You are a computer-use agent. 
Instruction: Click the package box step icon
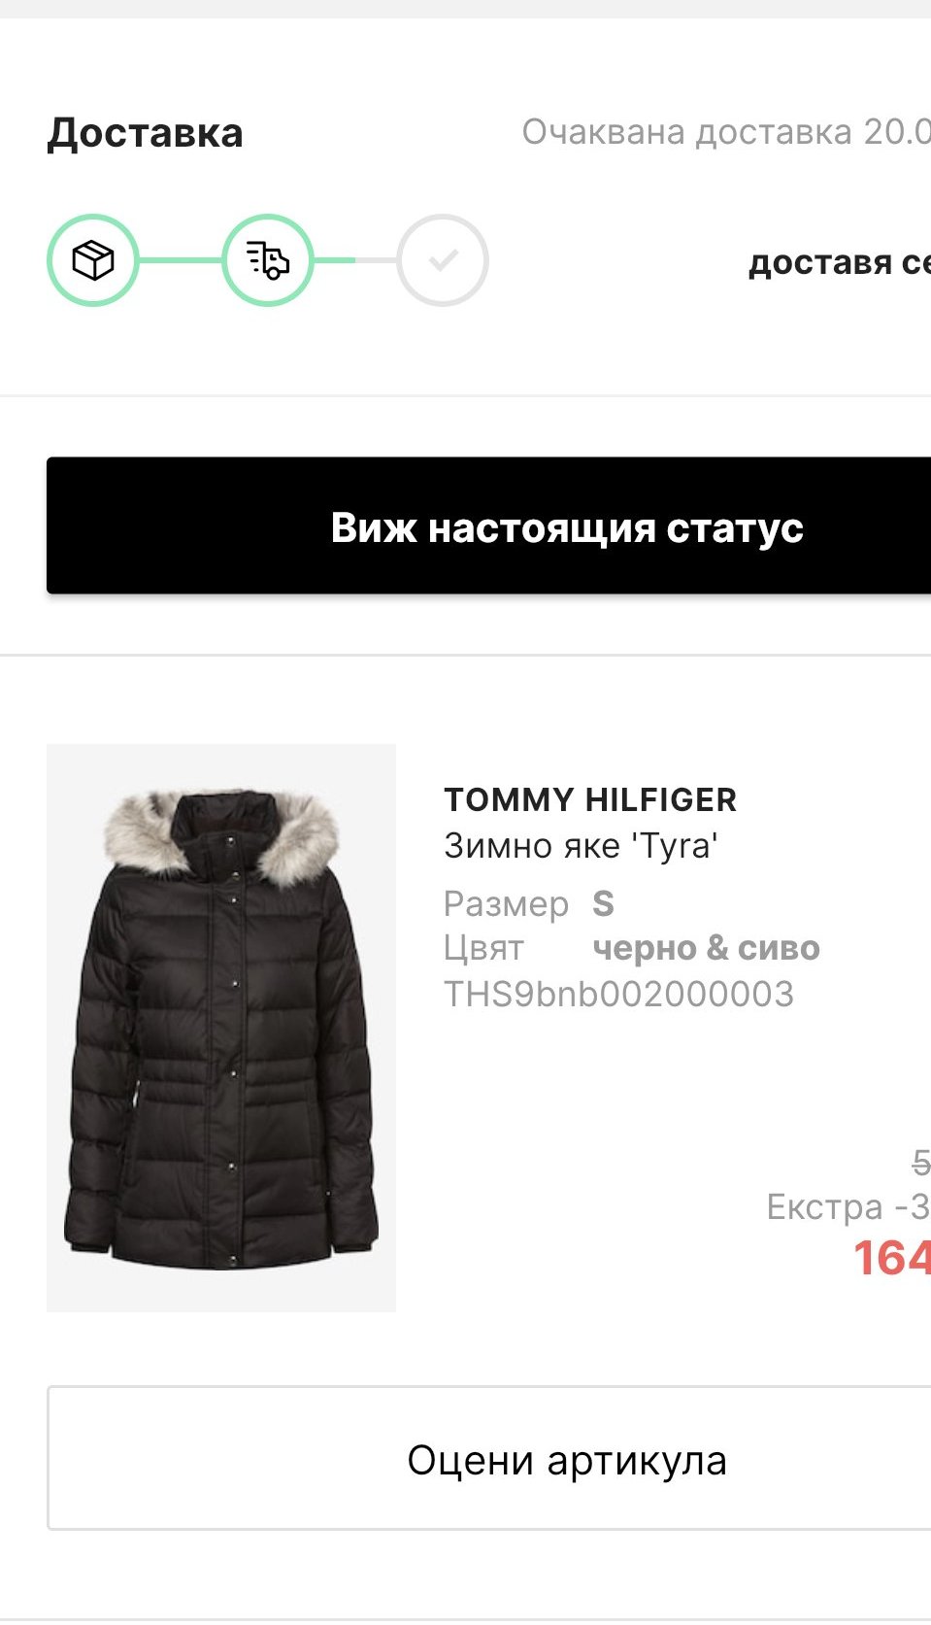click(x=93, y=260)
